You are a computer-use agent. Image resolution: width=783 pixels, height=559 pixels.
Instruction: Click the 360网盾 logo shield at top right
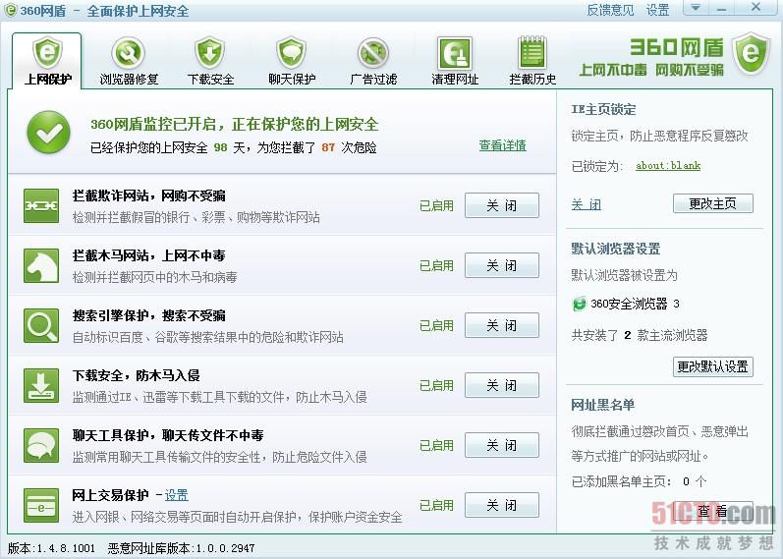(751, 53)
